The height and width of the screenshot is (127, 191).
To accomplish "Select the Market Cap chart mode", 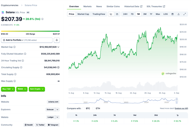I will point(83,14).
